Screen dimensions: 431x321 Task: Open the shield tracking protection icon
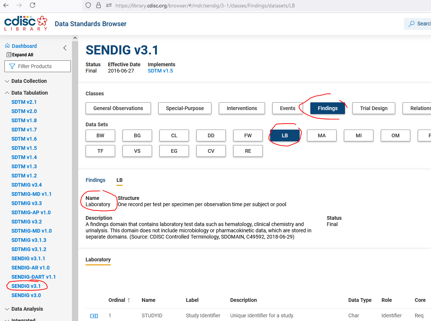coord(88,6)
